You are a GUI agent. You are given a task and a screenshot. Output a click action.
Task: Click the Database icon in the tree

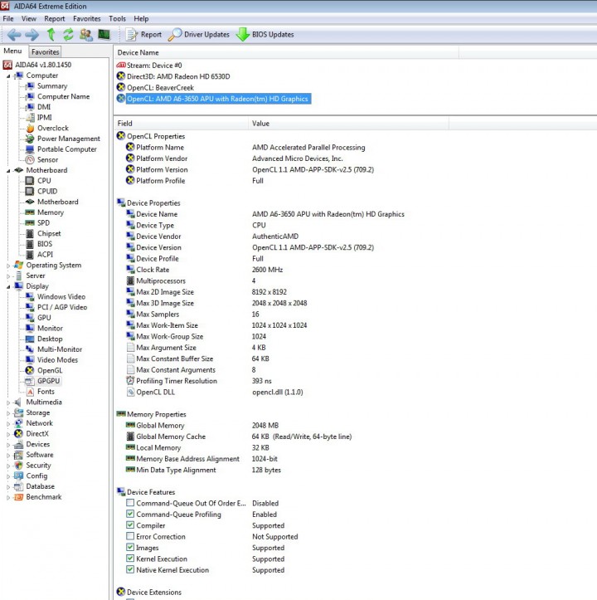[18, 486]
